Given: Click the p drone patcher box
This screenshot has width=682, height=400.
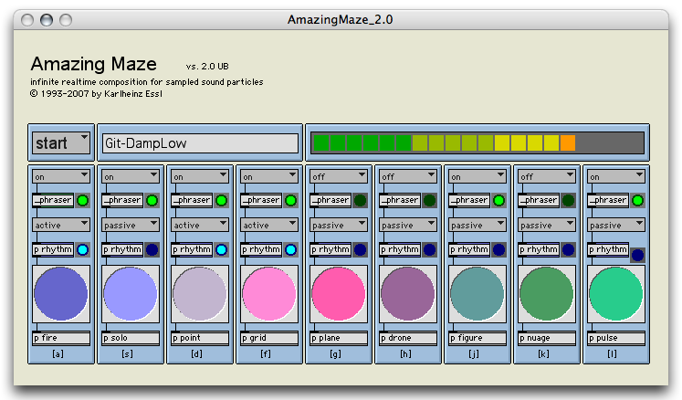Looking at the screenshot, I should coord(408,338).
